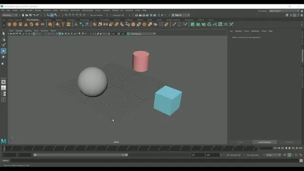The height and width of the screenshot is (171, 304).
Task: Open the Modeling menu set dropdown
Action: (9, 15)
